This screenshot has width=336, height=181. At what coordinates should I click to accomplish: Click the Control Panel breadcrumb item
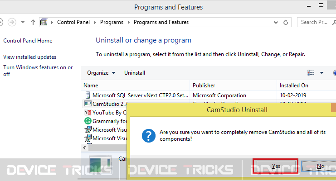73,22
